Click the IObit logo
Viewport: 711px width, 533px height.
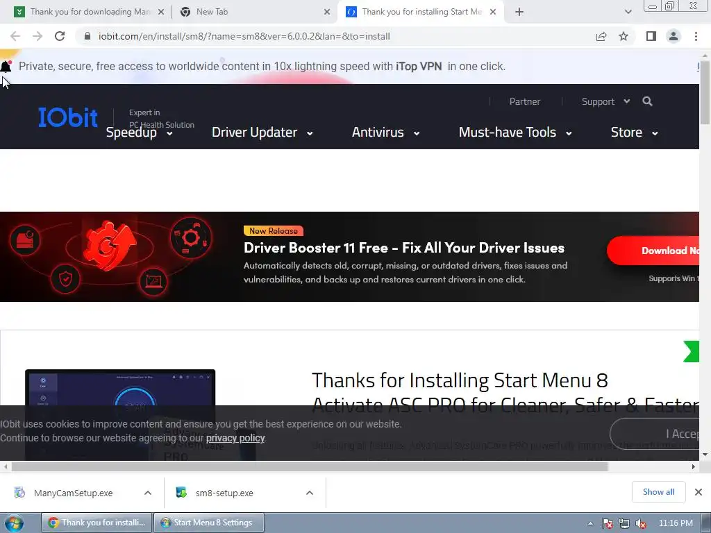pyautogui.click(x=67, y=117)
